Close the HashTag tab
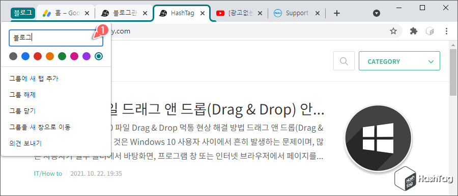458x196 pixels. point(203,13)
